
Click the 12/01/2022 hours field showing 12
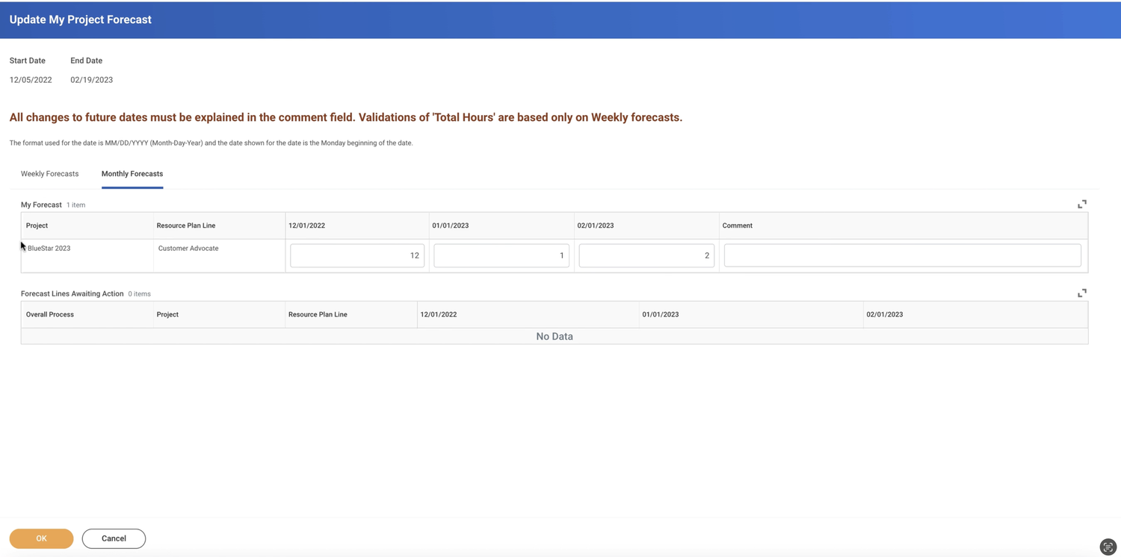(x=356, y=255)
